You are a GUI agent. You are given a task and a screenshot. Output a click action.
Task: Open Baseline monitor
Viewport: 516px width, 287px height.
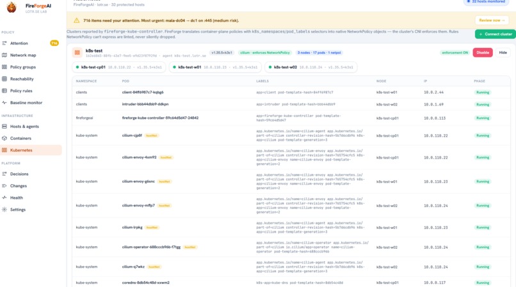click(x=26, y=102)
